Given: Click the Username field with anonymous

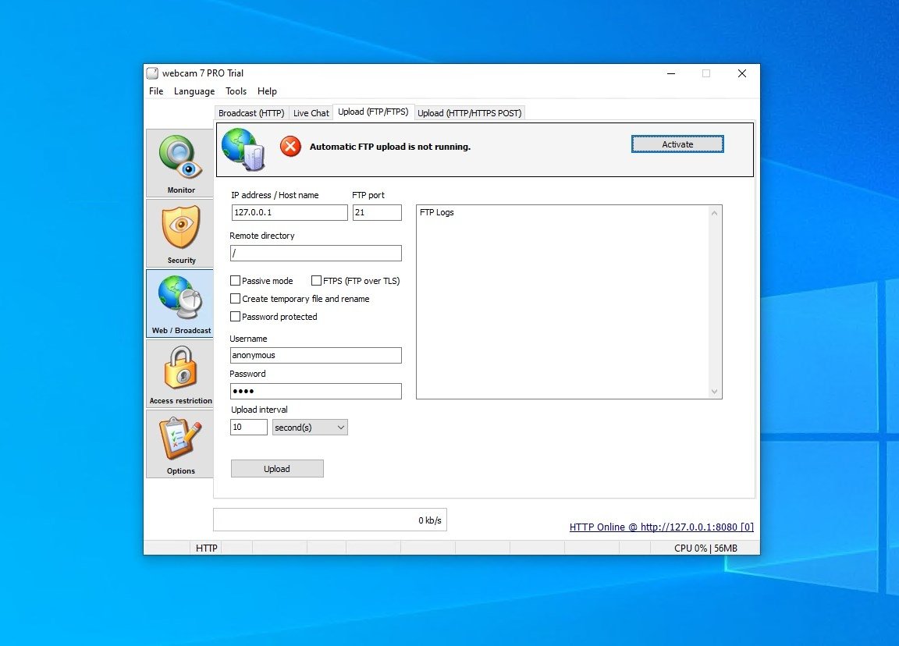Looking at the screenshot, I should coord(316,356).
